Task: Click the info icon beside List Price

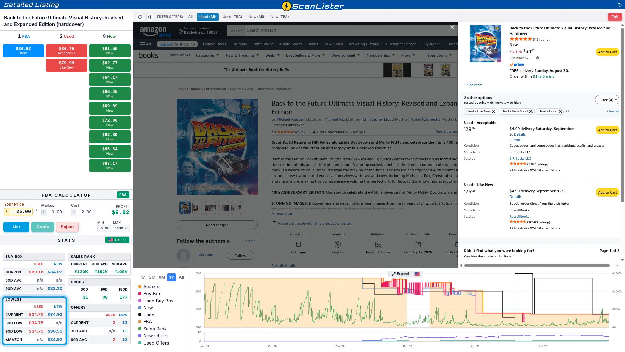Action: coord(538,58)
